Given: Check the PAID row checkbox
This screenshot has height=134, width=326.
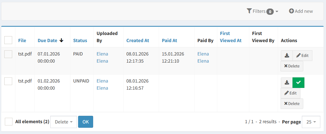Looking at the screenshot, I should pos(8,54).
